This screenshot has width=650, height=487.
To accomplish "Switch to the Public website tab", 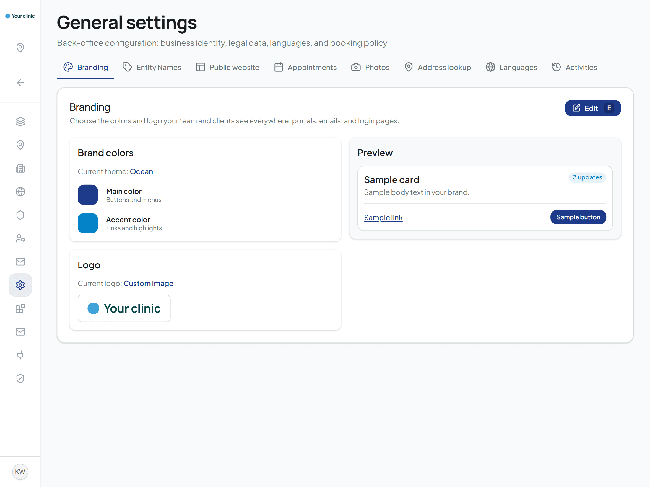I will pyautogui.click(x=227, y=67).
